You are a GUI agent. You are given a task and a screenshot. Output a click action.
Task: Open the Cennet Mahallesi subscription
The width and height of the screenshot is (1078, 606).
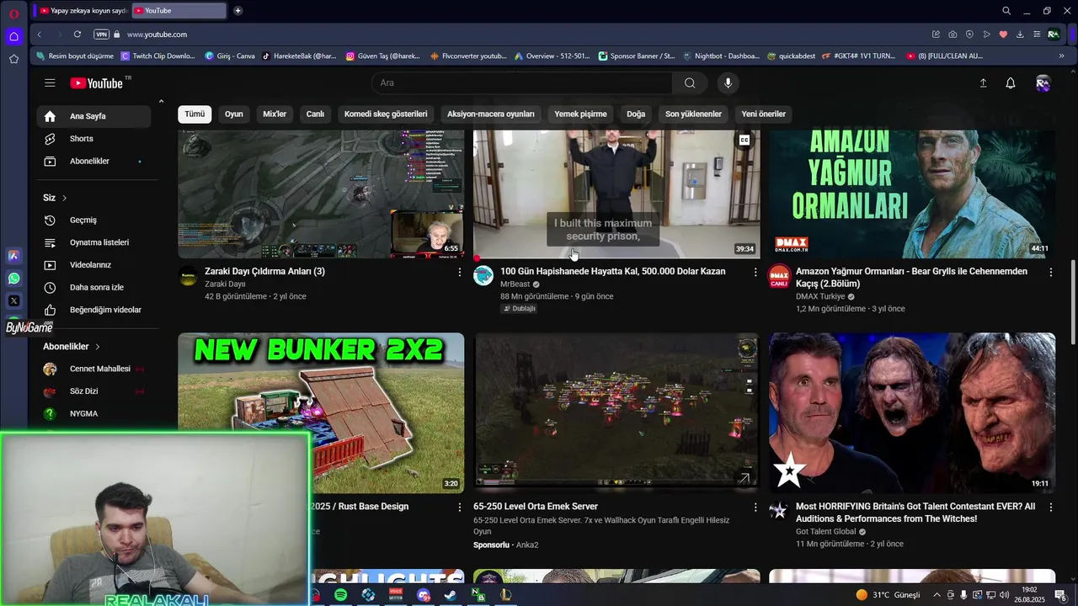click(x=93, y=369)
